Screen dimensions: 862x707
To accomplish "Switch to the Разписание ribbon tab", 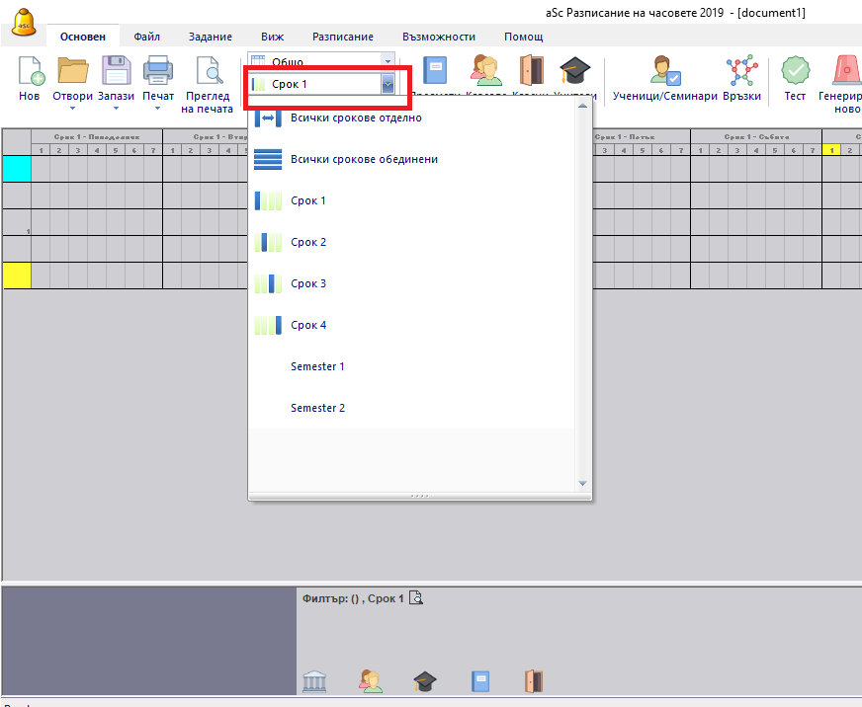I will pos(343,37).
